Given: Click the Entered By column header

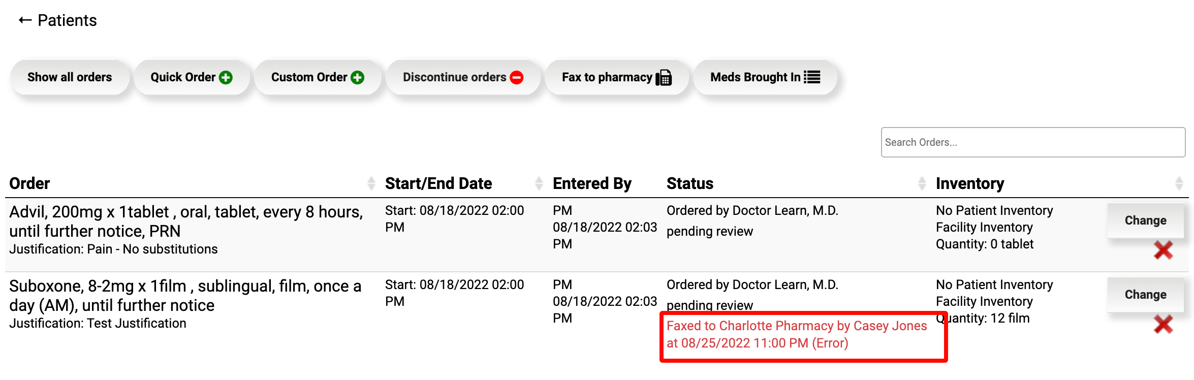Looking at the screenshot, I should point(592,183).
